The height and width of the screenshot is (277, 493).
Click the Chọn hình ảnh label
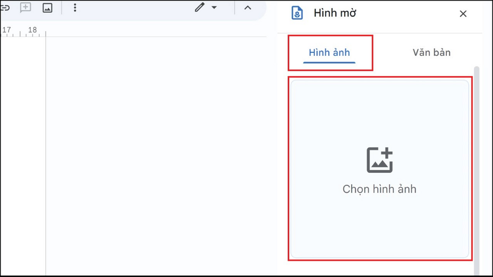coord(380,189)
